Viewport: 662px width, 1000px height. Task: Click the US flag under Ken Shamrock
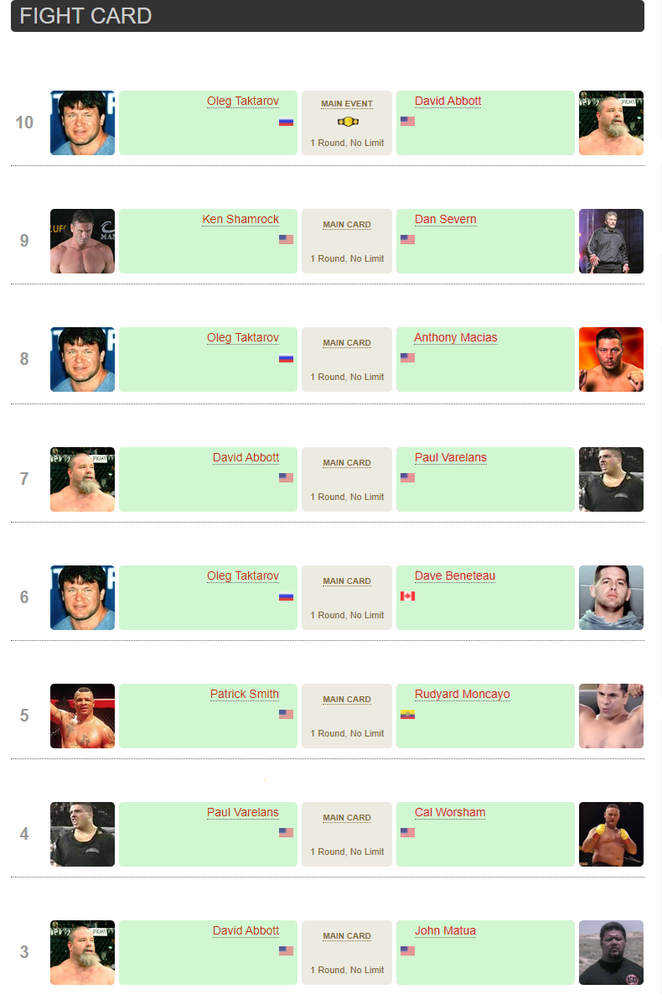point(286,240)
